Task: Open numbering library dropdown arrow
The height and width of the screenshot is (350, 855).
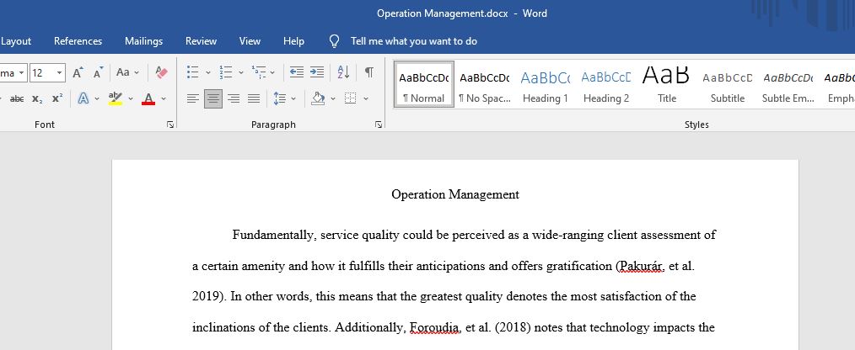Action: (x=241, y=72)
